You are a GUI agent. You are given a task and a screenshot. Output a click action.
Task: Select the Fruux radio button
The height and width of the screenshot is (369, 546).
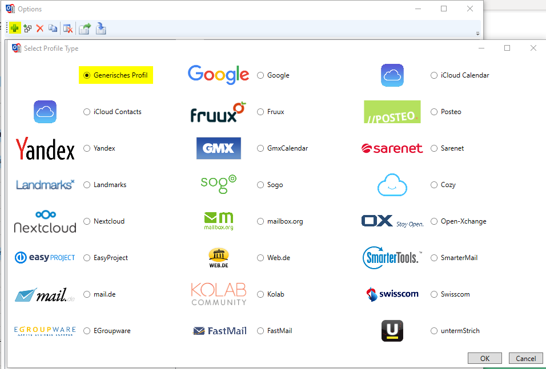(x=260, y=112)
